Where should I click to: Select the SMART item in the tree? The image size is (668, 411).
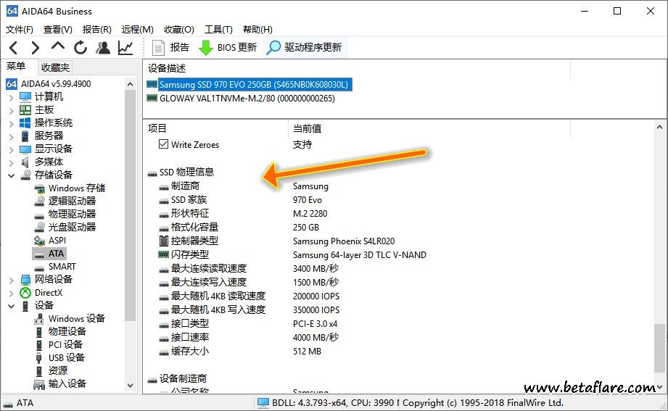click(62, 267)
